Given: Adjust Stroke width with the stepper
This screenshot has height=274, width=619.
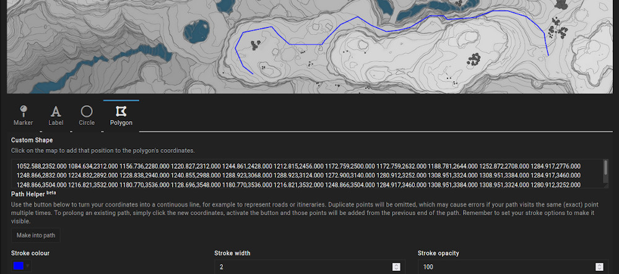Looking at the screenshot, I should coord(396,267).
